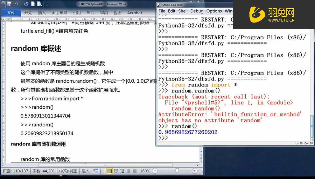
Task: Click the 字数: 44,201 word count
Action: [44, 171]
